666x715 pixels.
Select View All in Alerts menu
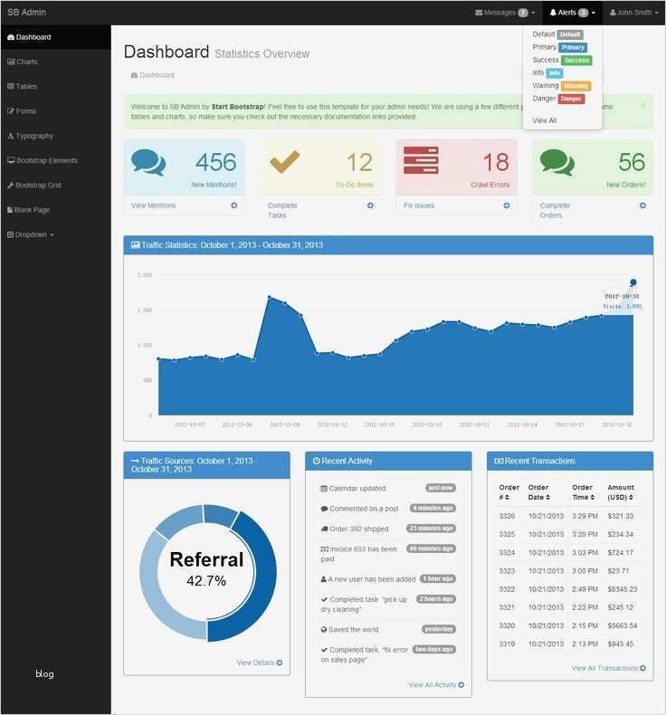tap(544, 120)
